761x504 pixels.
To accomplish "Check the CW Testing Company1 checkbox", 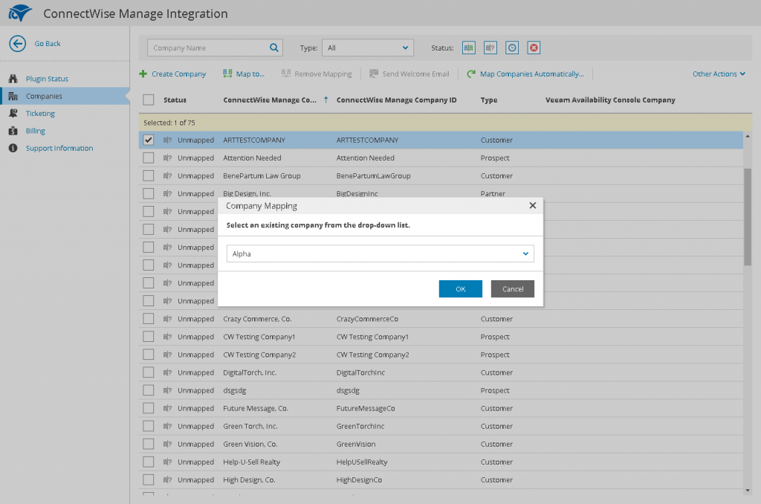I will (x=149, y=337).
